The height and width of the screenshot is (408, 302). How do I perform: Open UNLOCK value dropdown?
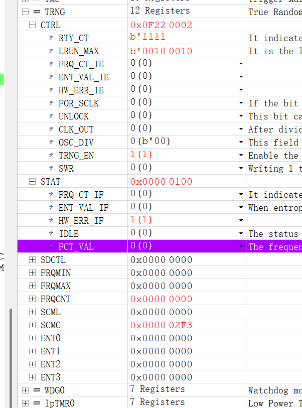pos(241,116)
